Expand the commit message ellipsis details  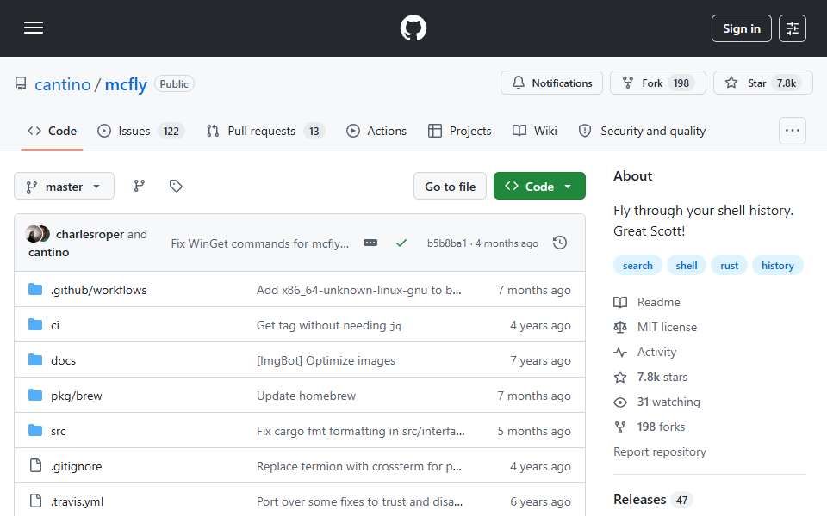pyautogui.click(x=370, y=243)
